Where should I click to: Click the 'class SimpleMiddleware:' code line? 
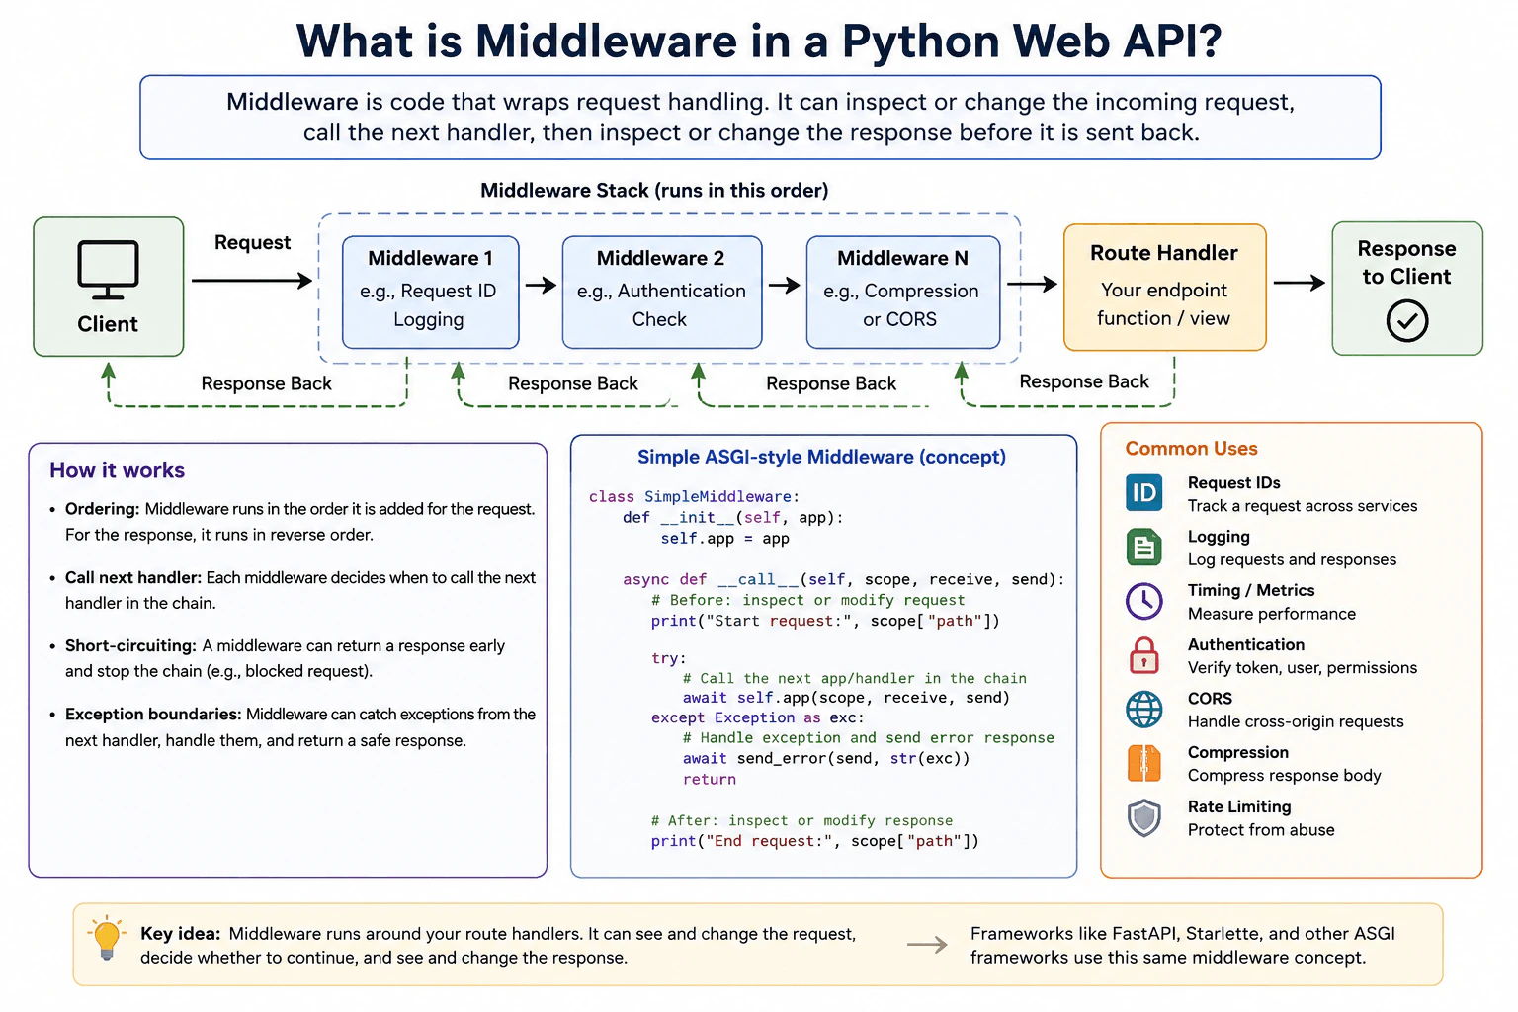pyautogui.click(x=694, y=496)
